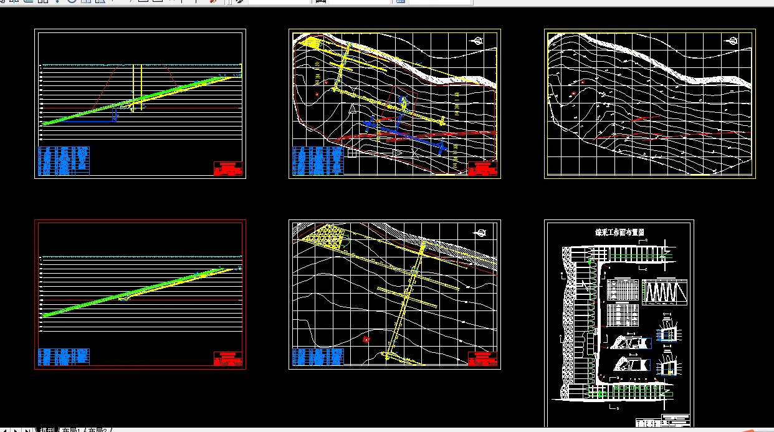The width and height of the screenshot is (774, 432).
Task: Select red title block in white-bordered section sheet
Action: (x=228, y=168)
